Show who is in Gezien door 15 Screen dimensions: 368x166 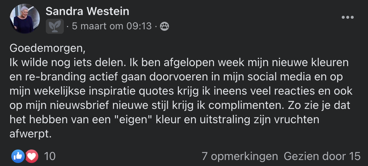click(322, 156)
